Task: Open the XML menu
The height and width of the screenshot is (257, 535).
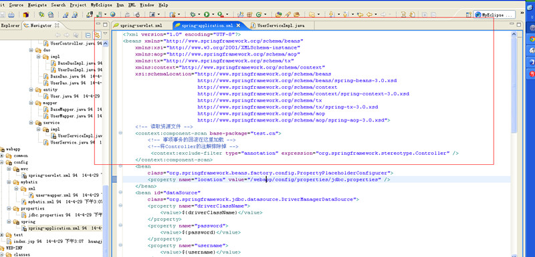Action: [x=132, y=5]
